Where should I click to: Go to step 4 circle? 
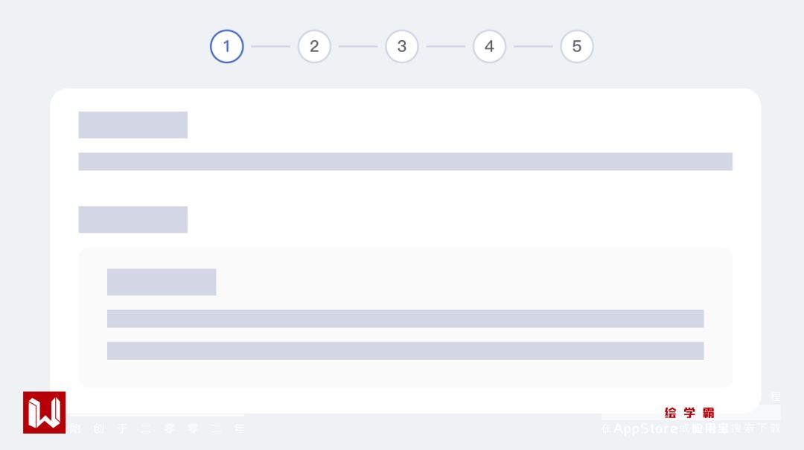tap(489, 46)
